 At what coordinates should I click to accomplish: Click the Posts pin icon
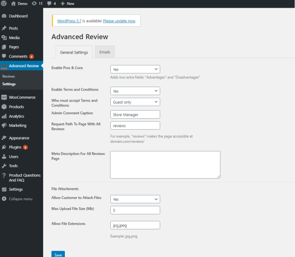4,28
